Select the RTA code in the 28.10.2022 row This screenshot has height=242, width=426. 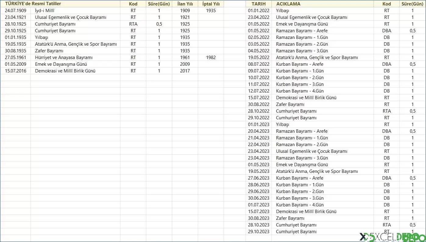click(x=387, y=111)
